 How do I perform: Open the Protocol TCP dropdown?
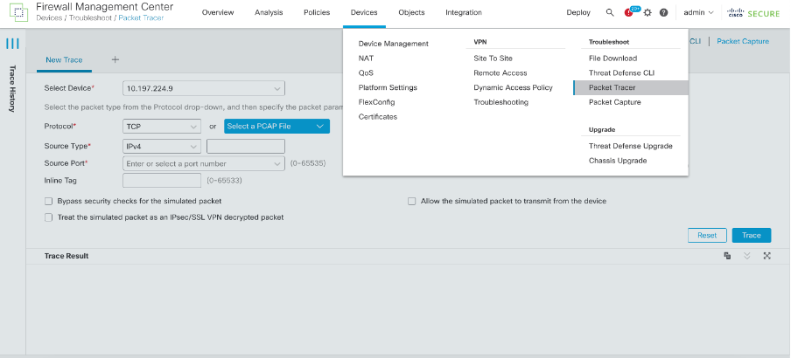162,127
